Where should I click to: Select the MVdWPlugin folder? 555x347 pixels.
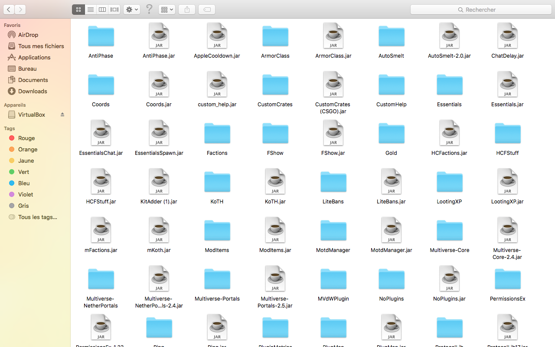click(x=333, y=279)
